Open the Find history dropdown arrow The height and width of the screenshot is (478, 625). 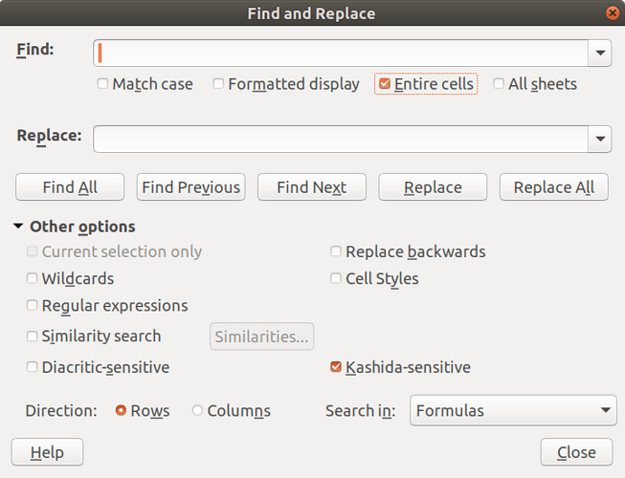tap(600, 53)
